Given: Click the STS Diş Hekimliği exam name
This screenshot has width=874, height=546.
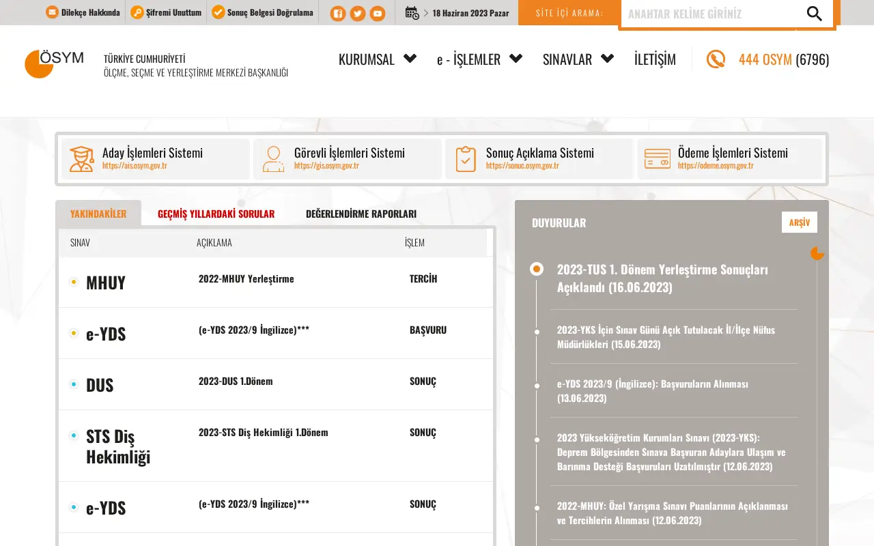Looking at the screenshot, I should pos(118,446).
